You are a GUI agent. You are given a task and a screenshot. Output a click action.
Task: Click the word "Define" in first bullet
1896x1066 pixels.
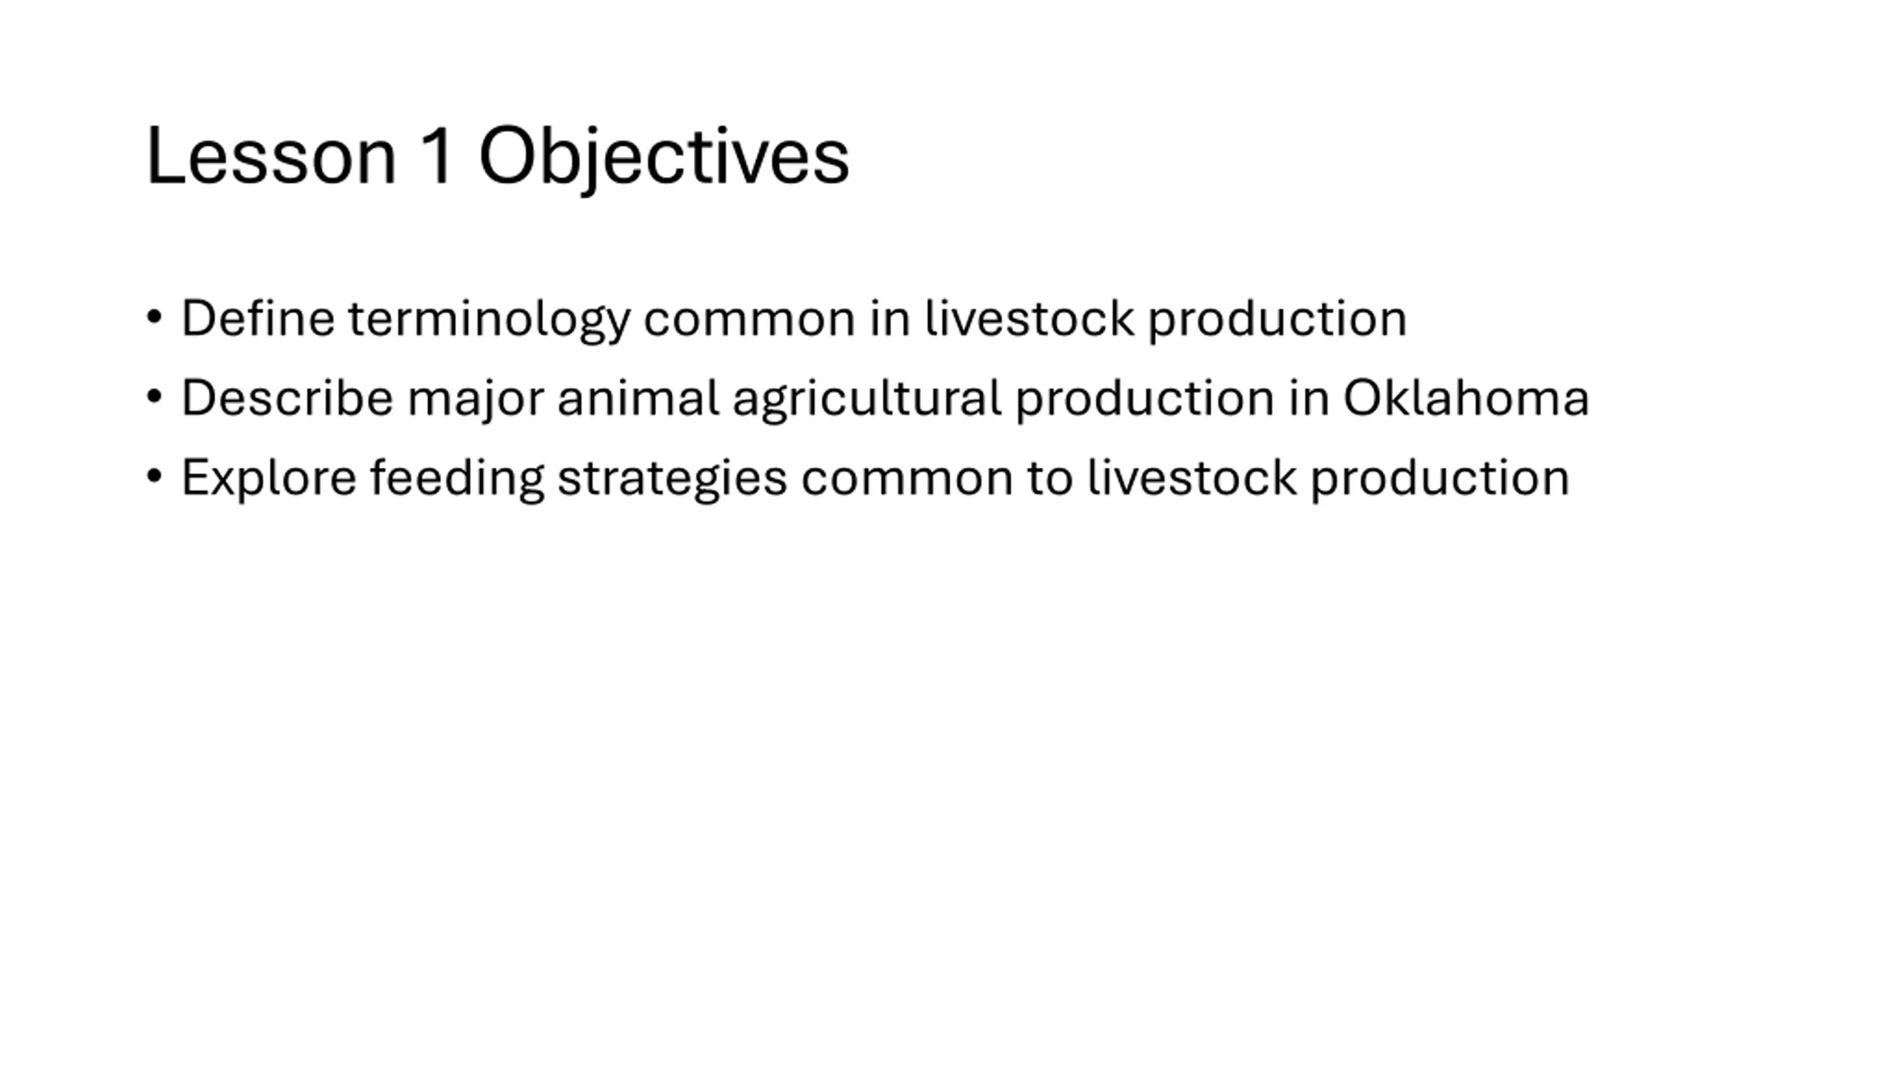coord(258,318)
